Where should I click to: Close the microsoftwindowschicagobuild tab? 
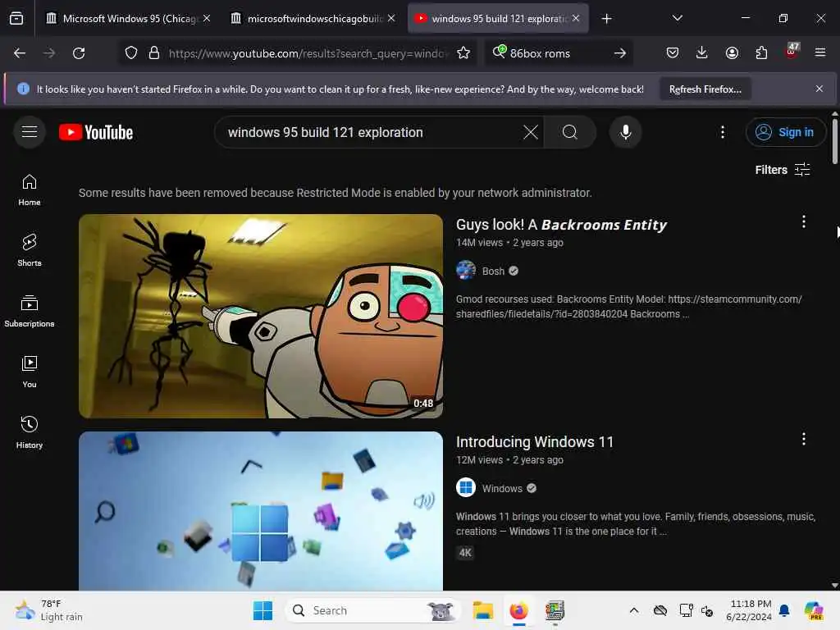point(391,19)
